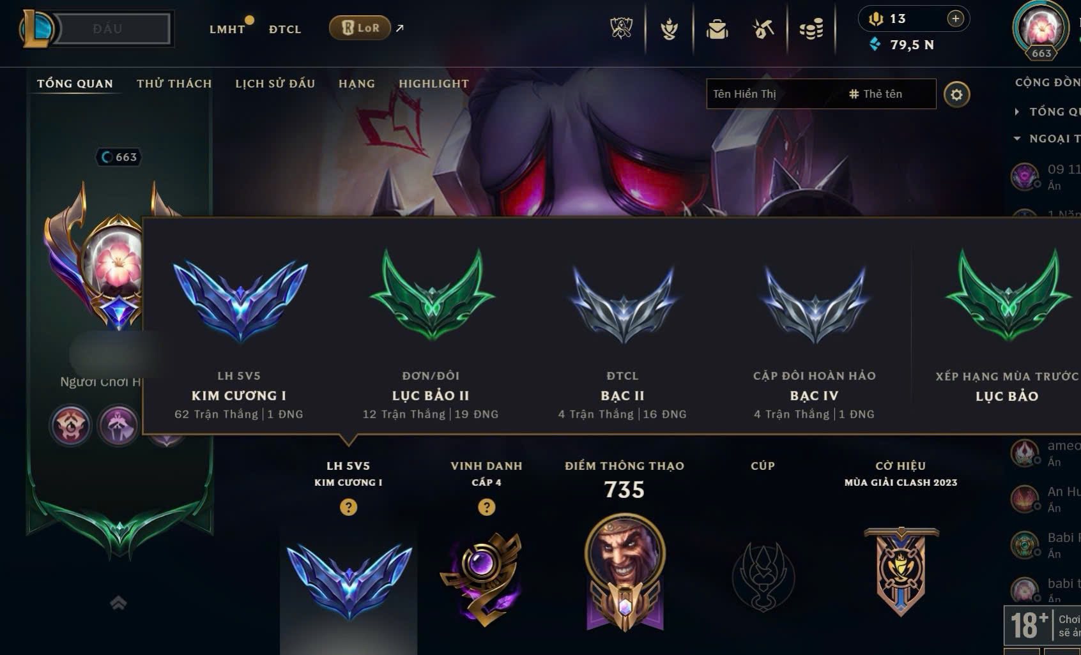Open the Hạng tab
1081x655 pixels.
coord(356,84)
